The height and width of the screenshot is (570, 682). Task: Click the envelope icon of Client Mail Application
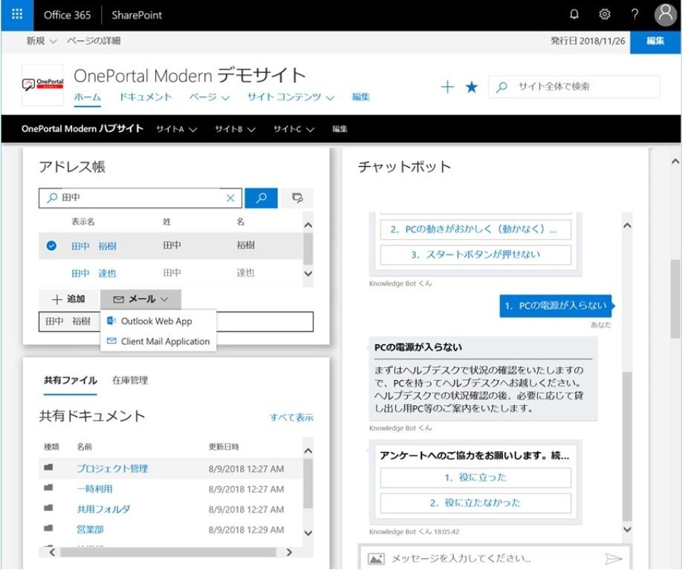pos(111,341)
